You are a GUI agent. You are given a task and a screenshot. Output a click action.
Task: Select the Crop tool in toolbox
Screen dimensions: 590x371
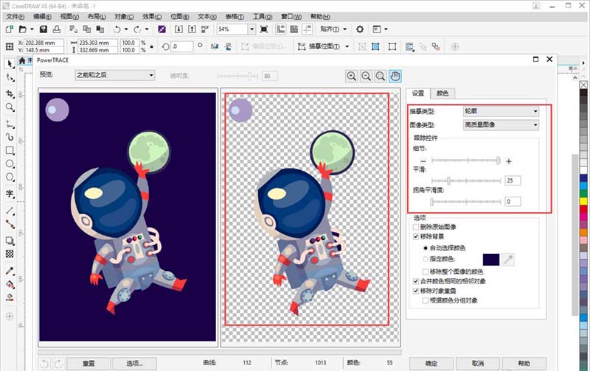click(10, 93)
